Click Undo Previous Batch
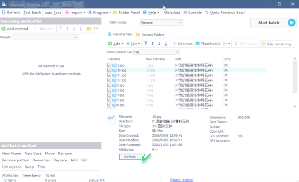 point(225,12)
